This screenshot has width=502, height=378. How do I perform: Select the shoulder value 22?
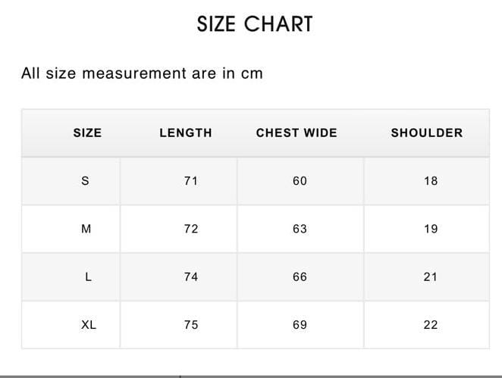(431, 325)
